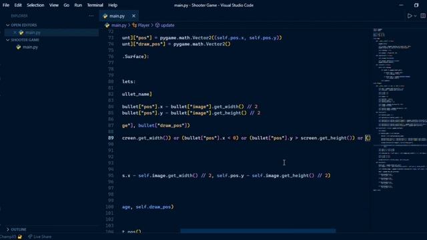Close the main.py editor tab
Image resolution: width=427 pixels, height=240 pixels.
coord(133,16)
